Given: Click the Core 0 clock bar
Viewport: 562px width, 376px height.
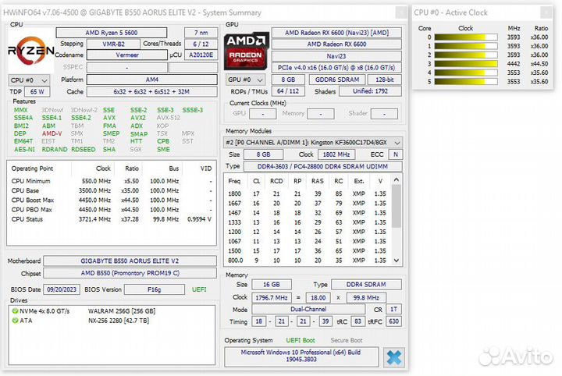Looking at the screenshot, I should coord(467,37).
